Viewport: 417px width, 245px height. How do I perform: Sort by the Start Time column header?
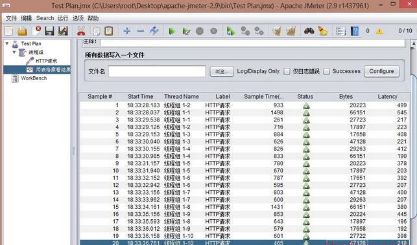(x=141, y=96)
